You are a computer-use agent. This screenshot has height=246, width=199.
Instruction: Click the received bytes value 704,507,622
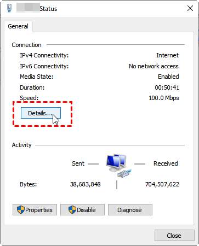[162, 184]
